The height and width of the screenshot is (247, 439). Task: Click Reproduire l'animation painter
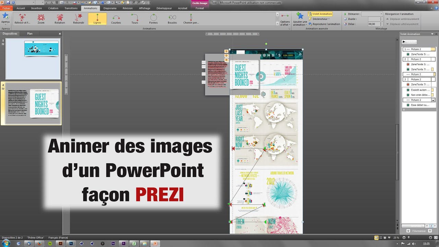pyautogui.click(x=324, y=24)
